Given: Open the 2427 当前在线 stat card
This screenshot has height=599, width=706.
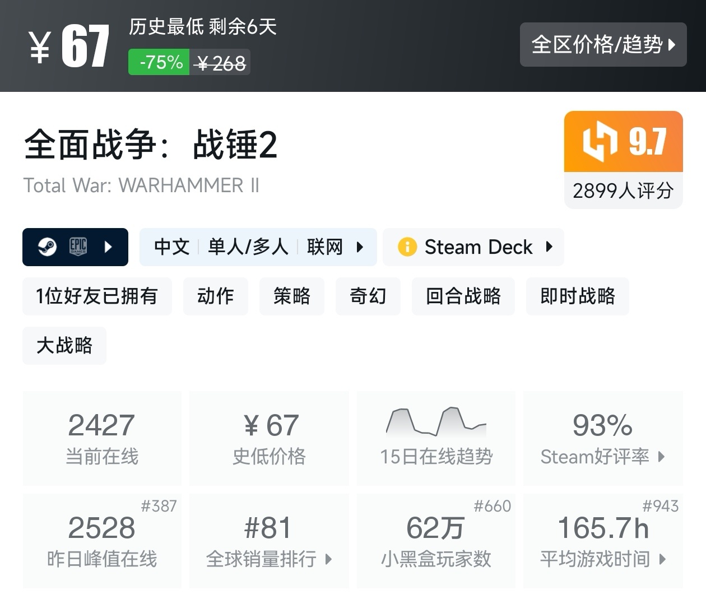Looking at the screenshot, I should tap(102, 438).
